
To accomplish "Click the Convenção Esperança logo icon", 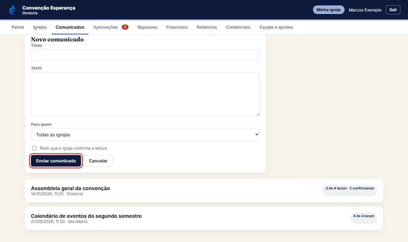I will [x=13, y=10].
